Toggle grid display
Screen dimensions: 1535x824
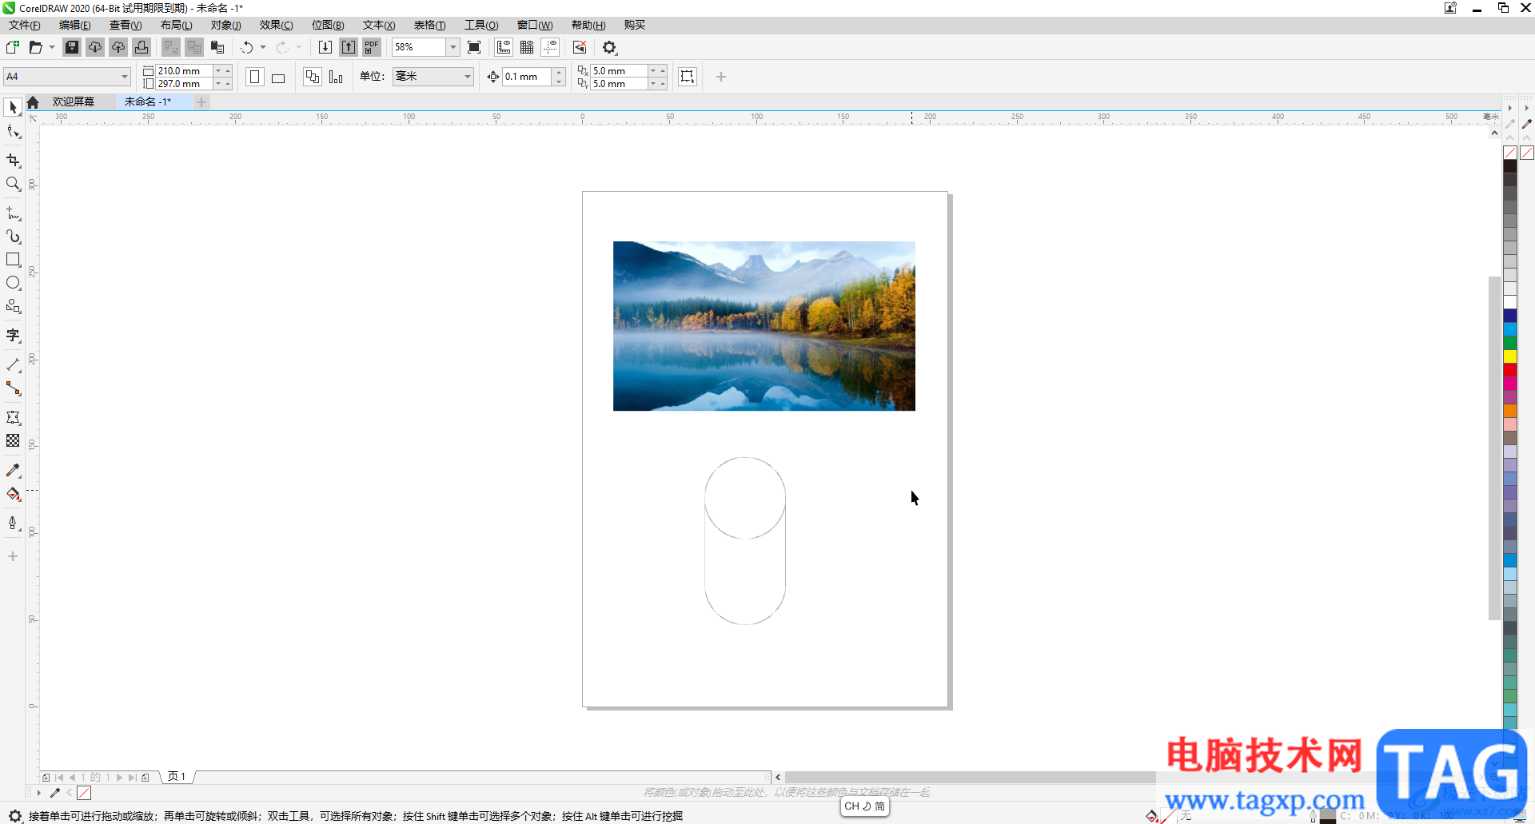[x=527, y=47]
